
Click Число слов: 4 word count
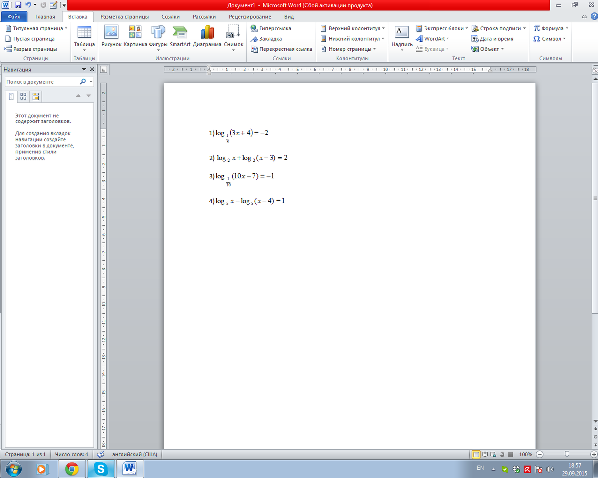click(72, 454)
